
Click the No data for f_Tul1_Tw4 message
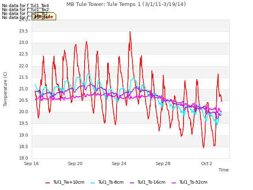pos(25,6)
